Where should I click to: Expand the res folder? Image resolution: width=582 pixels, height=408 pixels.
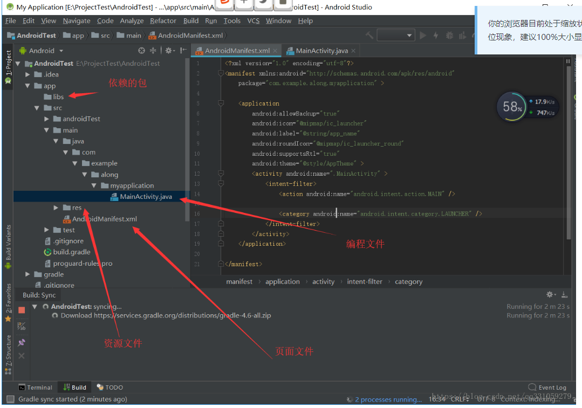[x=56, y=208]
